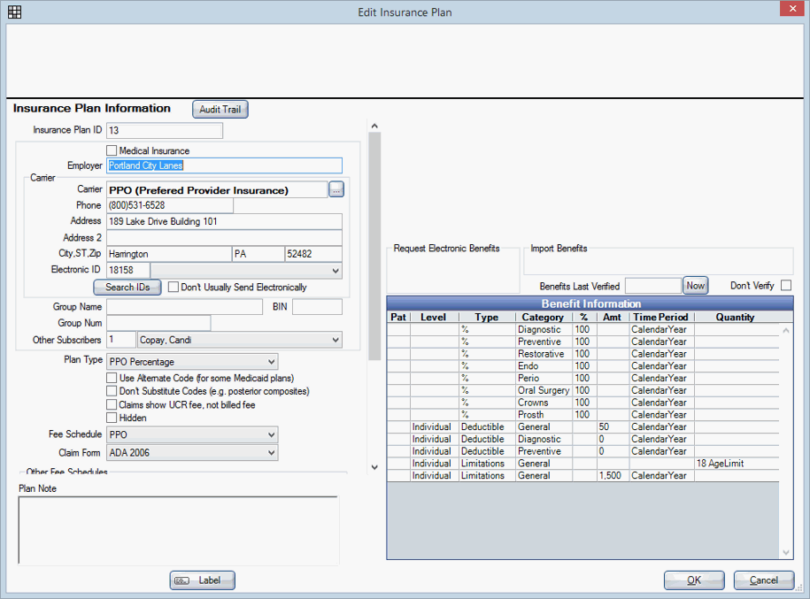Click the down arrow of the form scrollbar
This screenshot has height=599, width=810.
[374, 467]
